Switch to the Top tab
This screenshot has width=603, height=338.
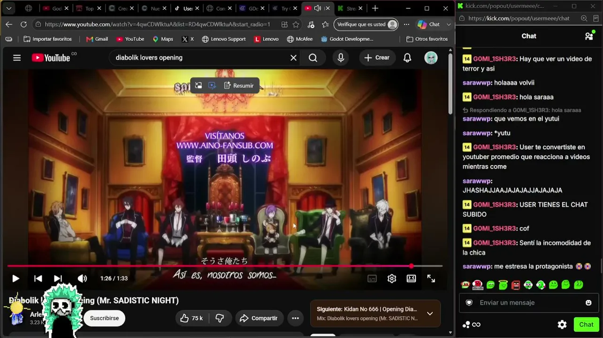[x=88, y=8]
